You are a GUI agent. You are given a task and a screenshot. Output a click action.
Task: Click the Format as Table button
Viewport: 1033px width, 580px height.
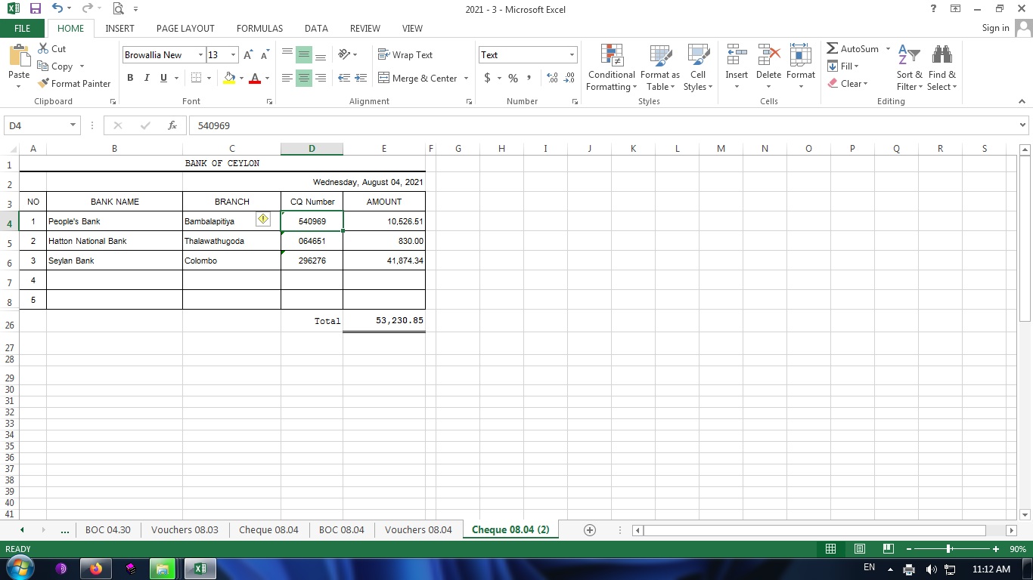coord(660,67)
